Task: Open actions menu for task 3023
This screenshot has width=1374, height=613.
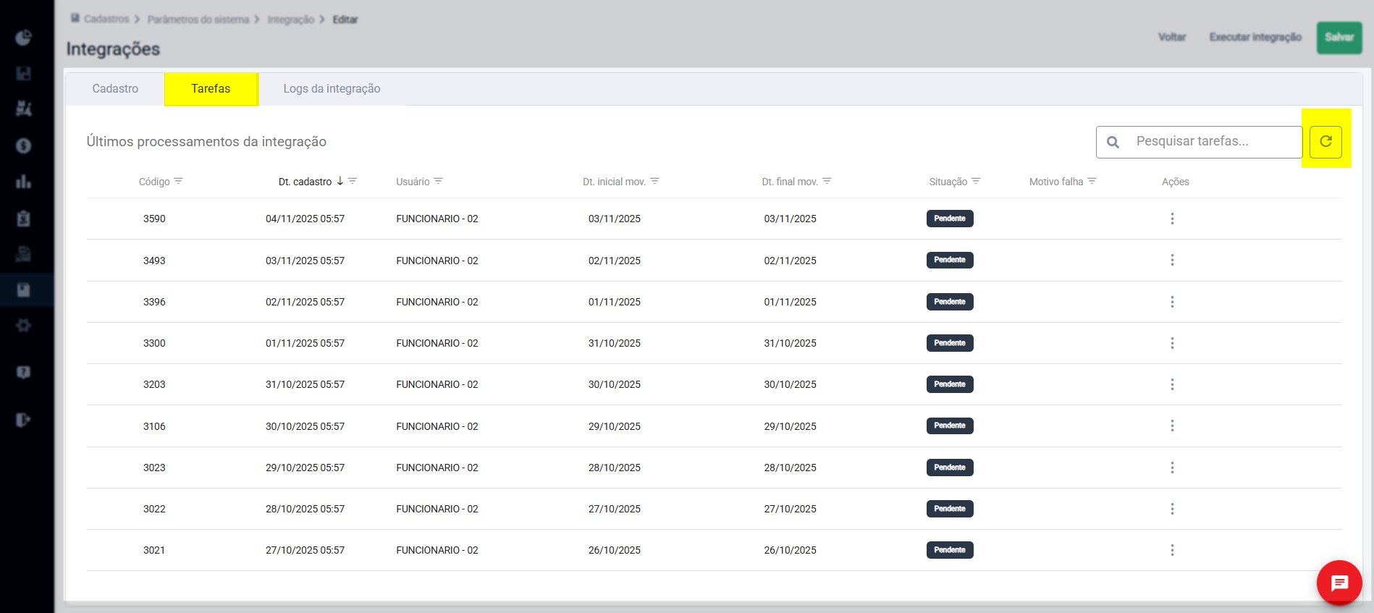Action: coord(1172,468)
